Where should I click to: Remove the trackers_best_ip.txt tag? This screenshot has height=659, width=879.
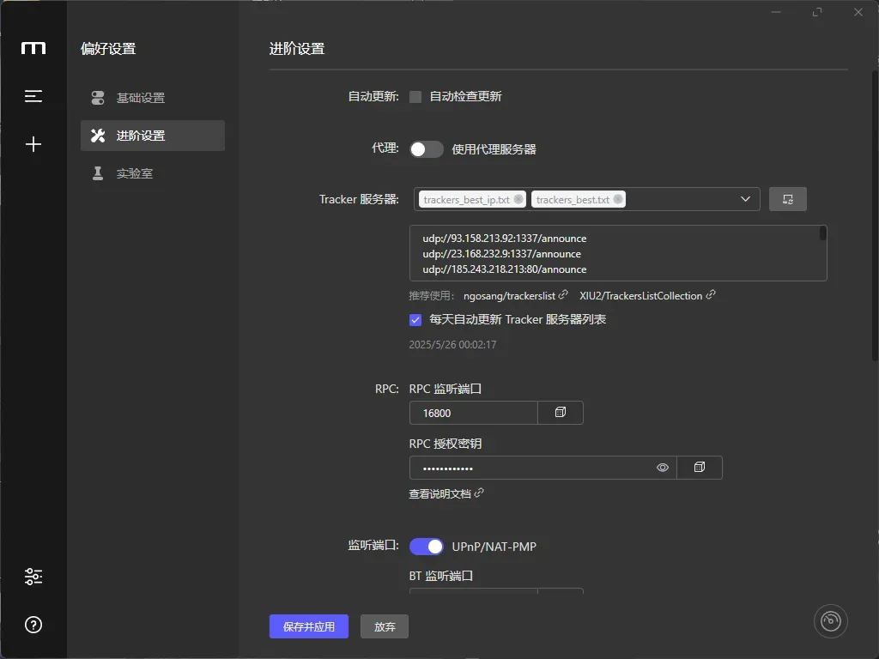(x=518, y=199)
